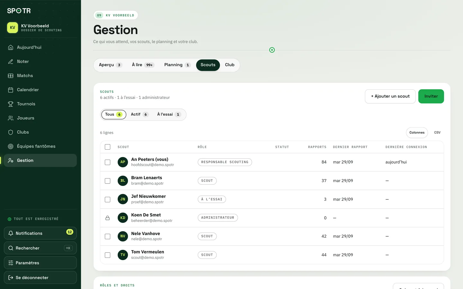Select Bram Lenaerts row checkbox
Image resolution: width=463 pixels, height=289 pixels.
click(108, 181)
